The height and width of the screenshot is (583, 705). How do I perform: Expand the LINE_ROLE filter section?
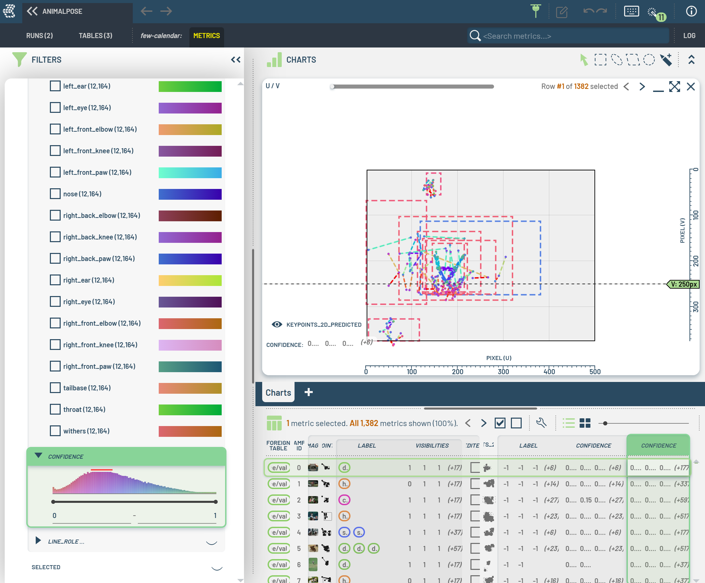click(38, 541)
